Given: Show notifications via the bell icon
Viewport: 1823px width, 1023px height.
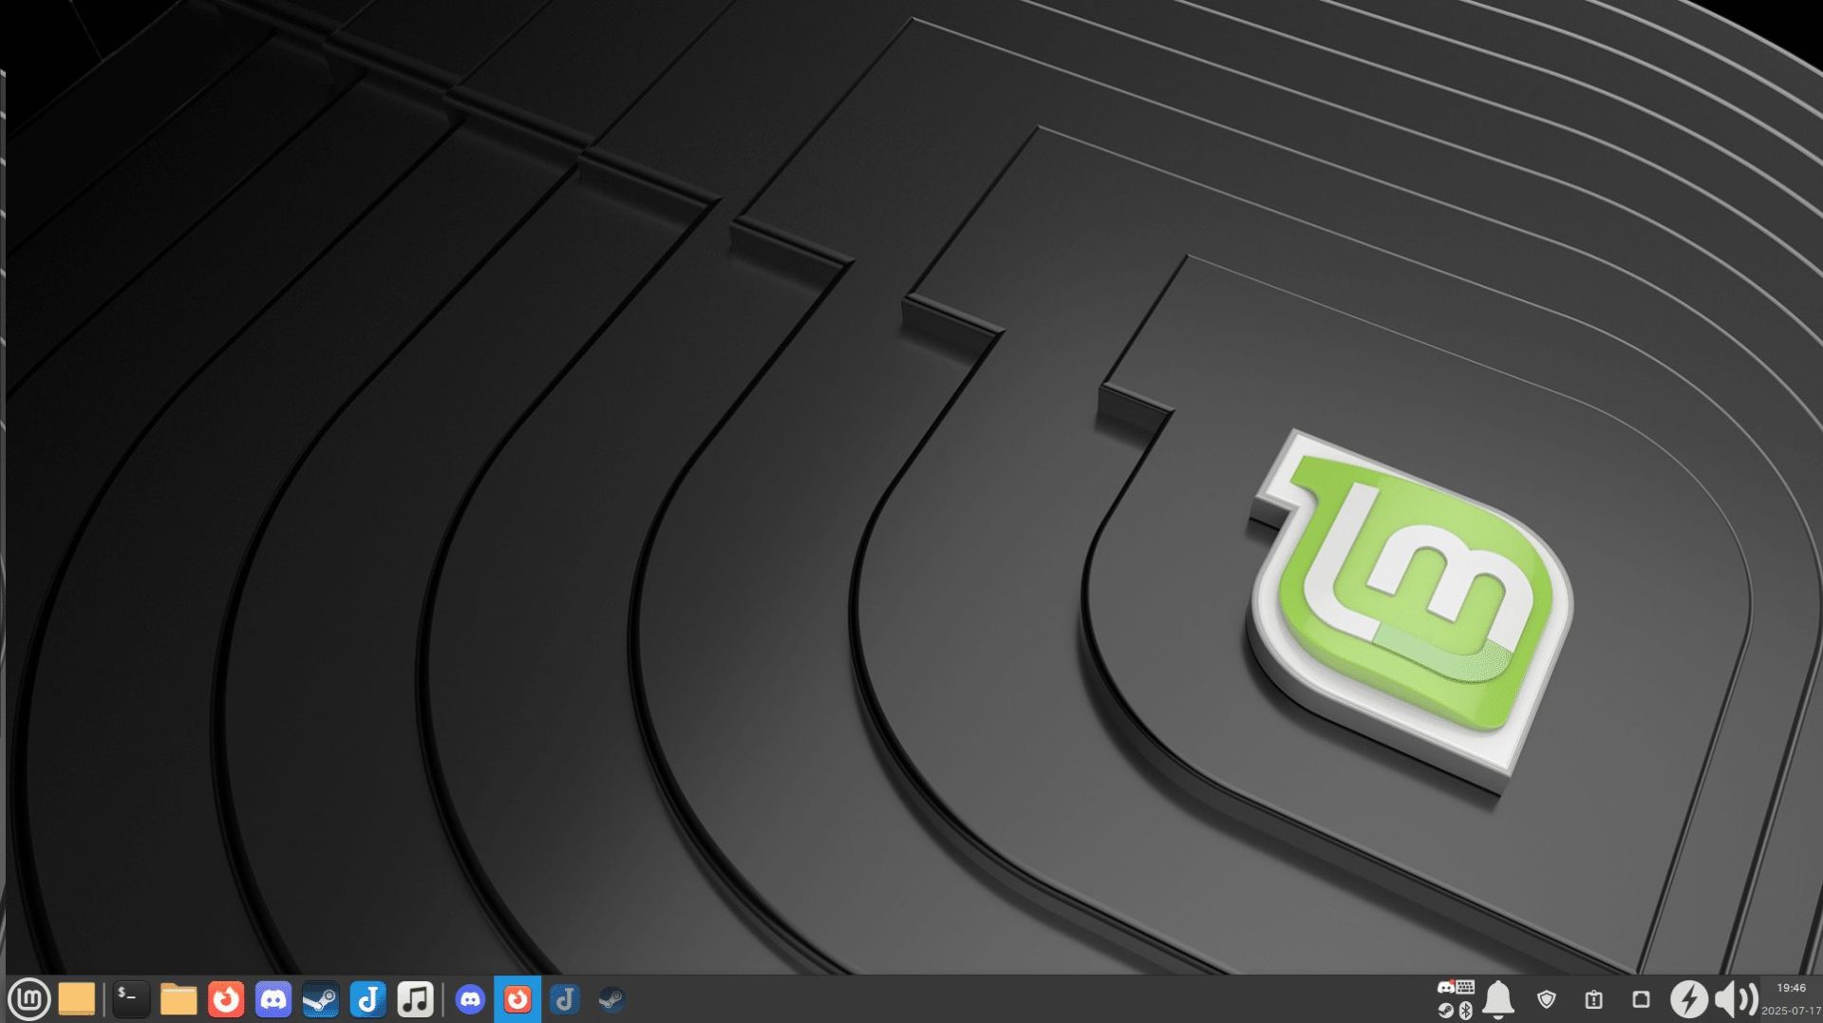Looking at the screenshot, I should (x=1498, y=999).
